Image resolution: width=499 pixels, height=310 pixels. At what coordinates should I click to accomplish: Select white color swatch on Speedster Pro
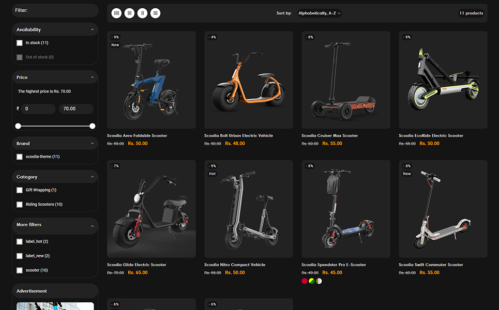click(319, 281)
